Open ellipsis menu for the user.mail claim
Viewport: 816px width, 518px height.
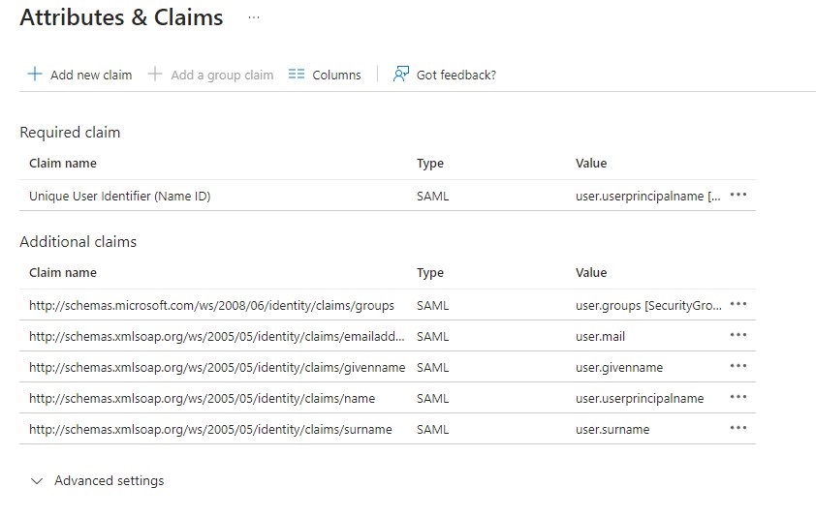(738, 335)
